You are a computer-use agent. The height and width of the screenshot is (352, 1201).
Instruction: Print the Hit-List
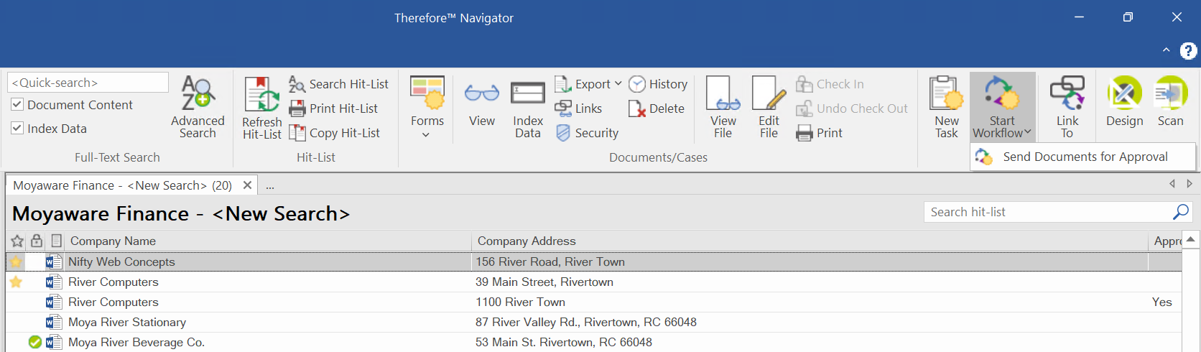334,108
